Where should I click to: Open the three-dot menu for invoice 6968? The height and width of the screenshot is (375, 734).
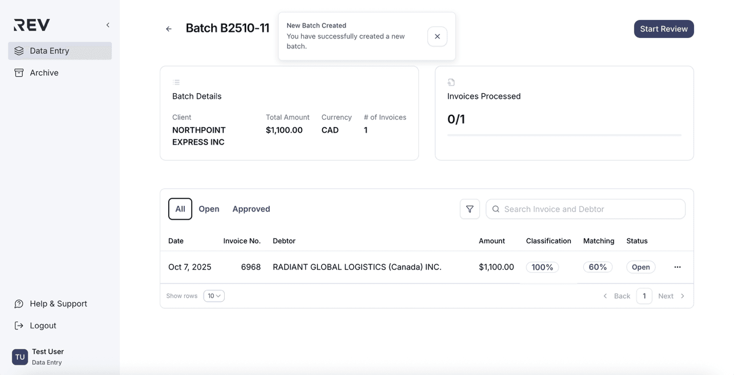[x=677, y=267]
